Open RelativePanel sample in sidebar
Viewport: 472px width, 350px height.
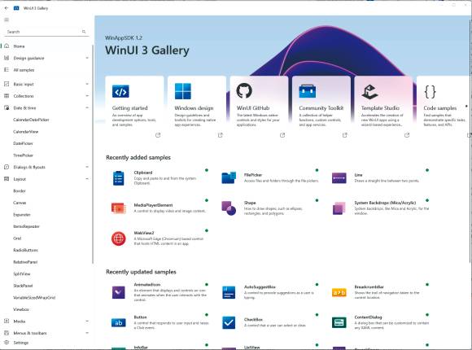25,262
